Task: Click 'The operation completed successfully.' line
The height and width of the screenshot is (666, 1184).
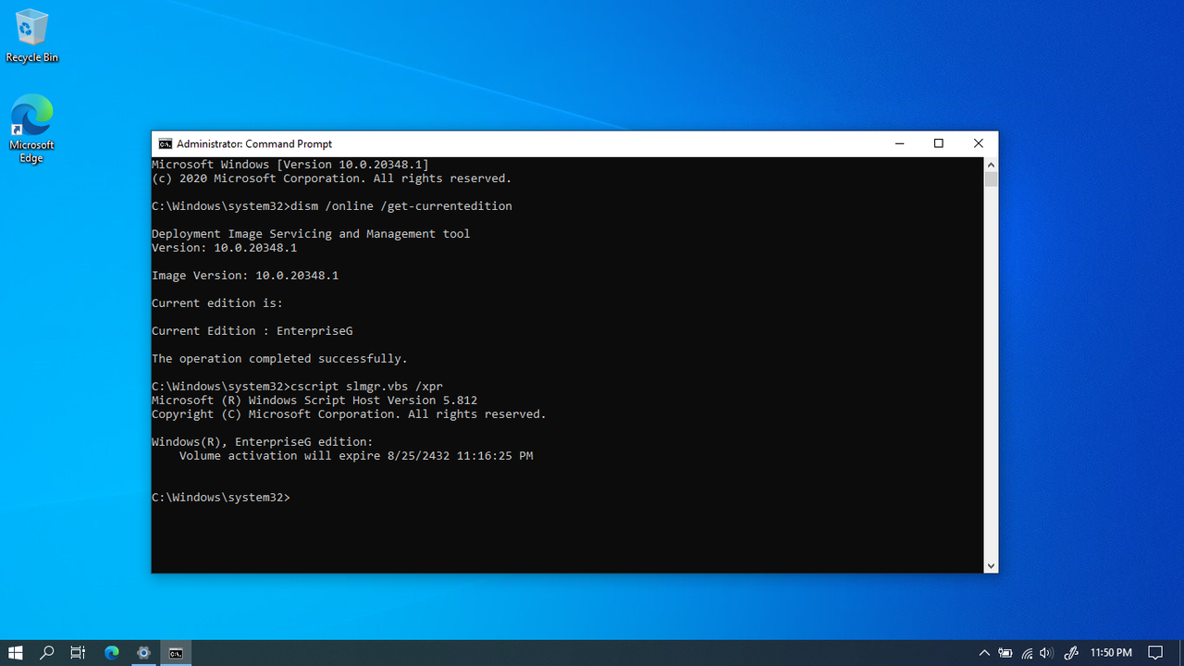Action: pos(279,359)
